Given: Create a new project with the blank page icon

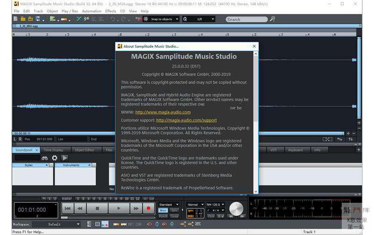Looking at the screenshot, I should click(x=15, y=19).
